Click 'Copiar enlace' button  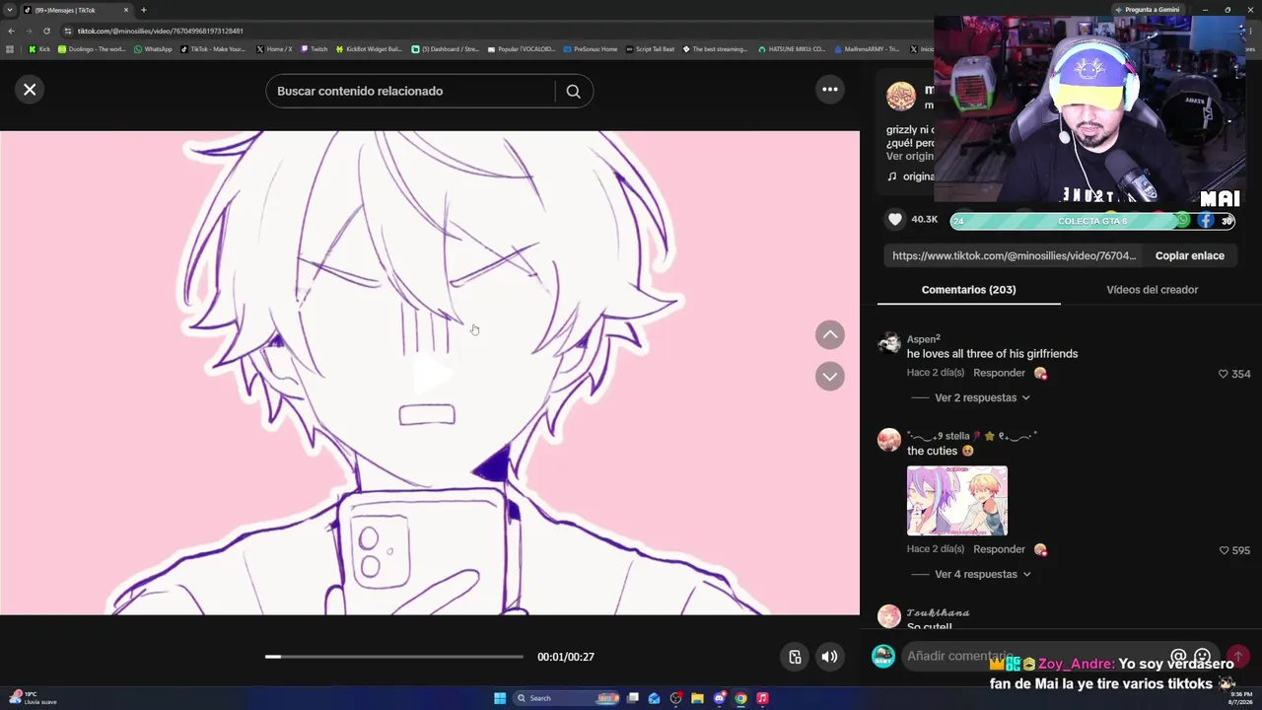click(1190, 255)
